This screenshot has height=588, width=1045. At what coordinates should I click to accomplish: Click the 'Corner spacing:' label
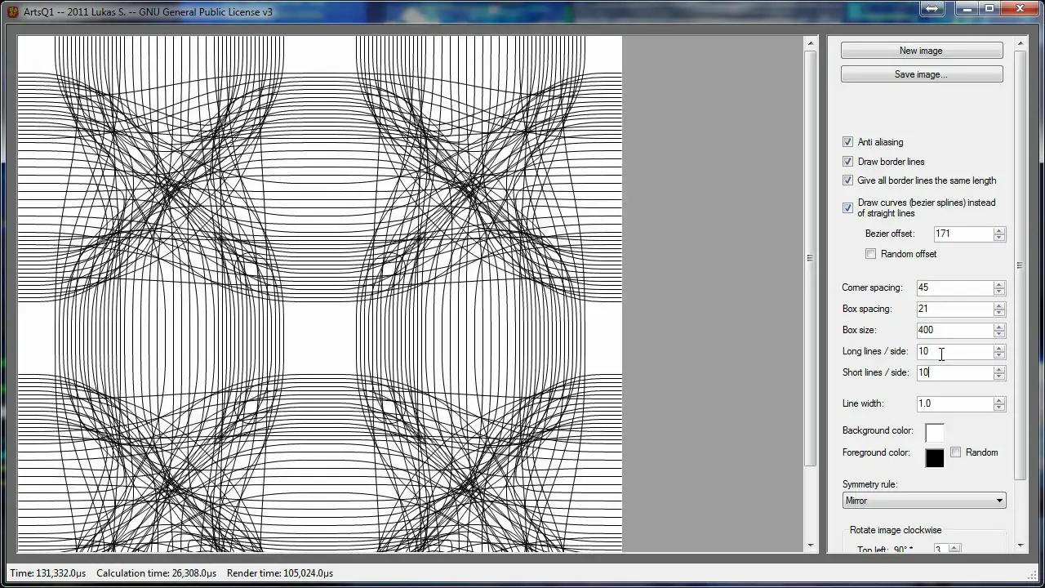(x=872, y=287)
